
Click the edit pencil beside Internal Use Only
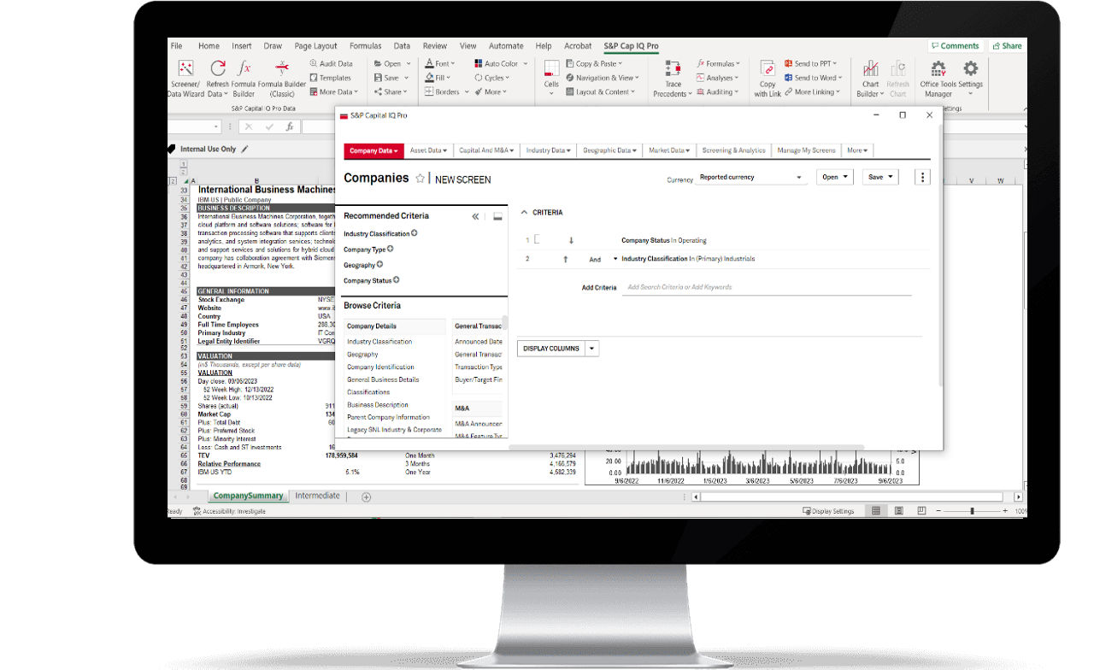(245, 149)
